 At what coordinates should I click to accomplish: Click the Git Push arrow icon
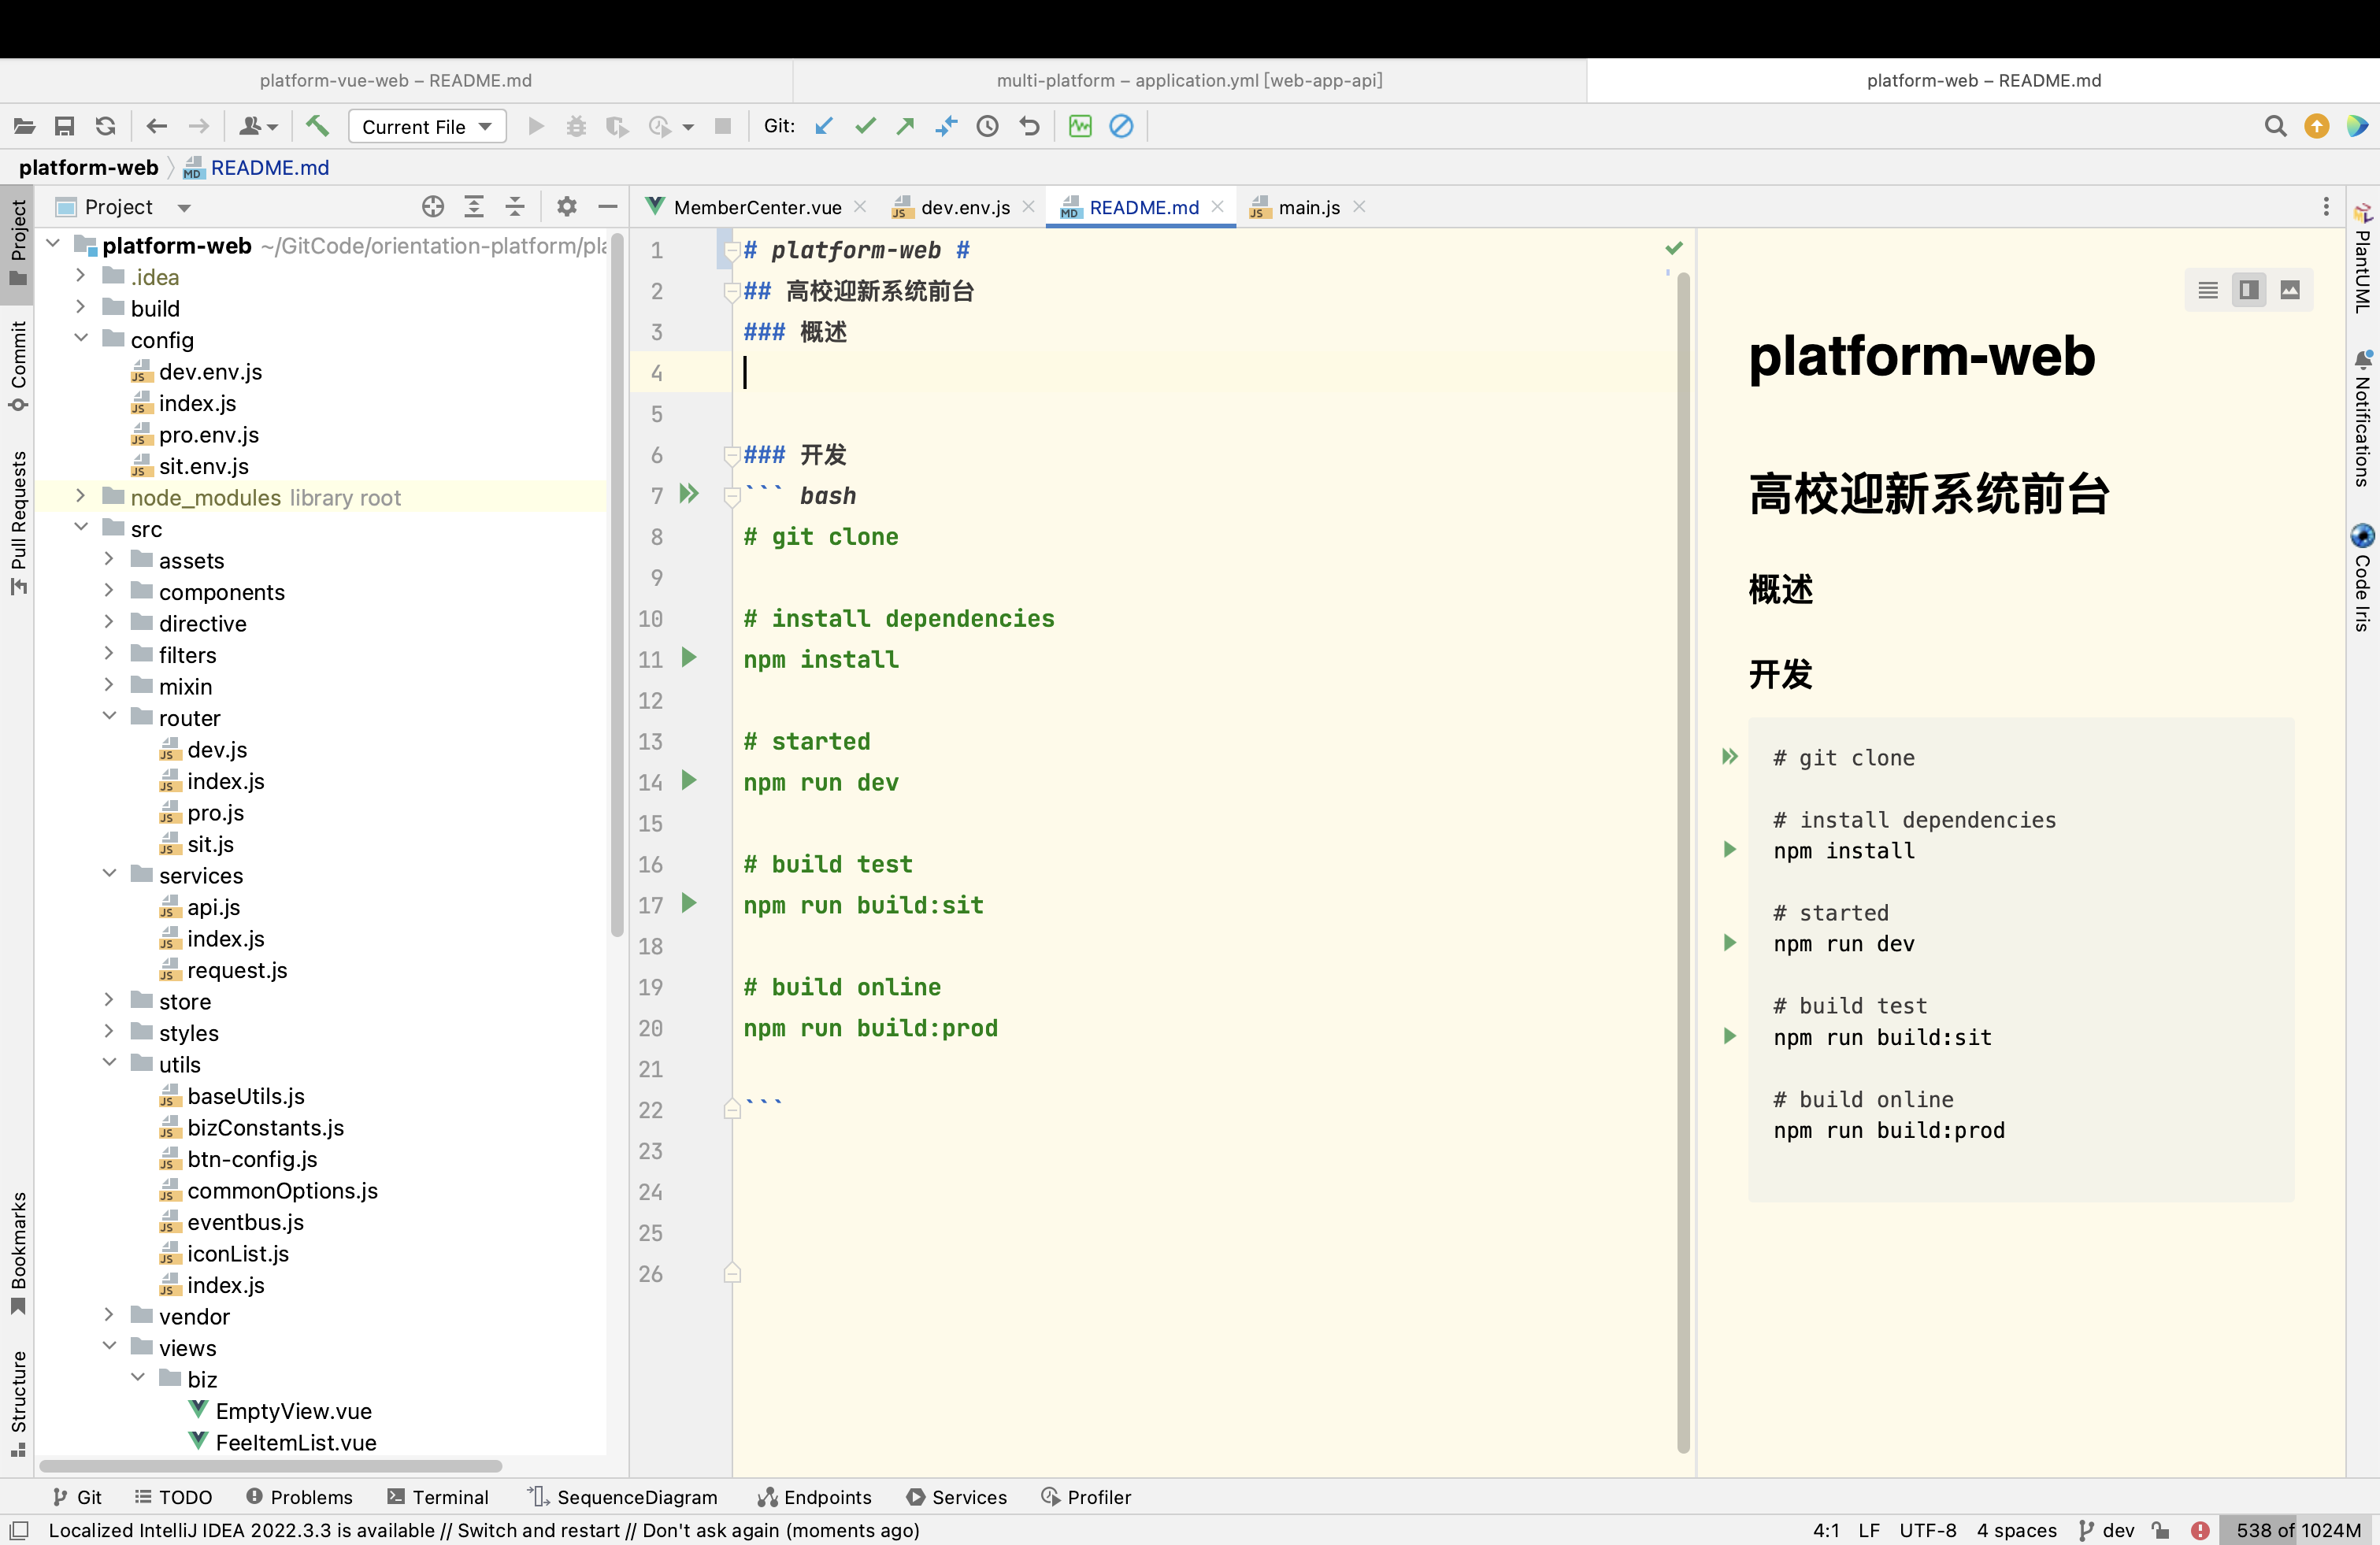pos(905,126)
